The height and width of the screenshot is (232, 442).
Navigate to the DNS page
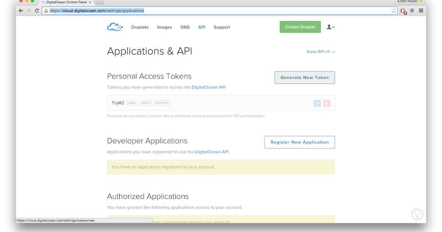pyautogui.click(x=185, y=27)
